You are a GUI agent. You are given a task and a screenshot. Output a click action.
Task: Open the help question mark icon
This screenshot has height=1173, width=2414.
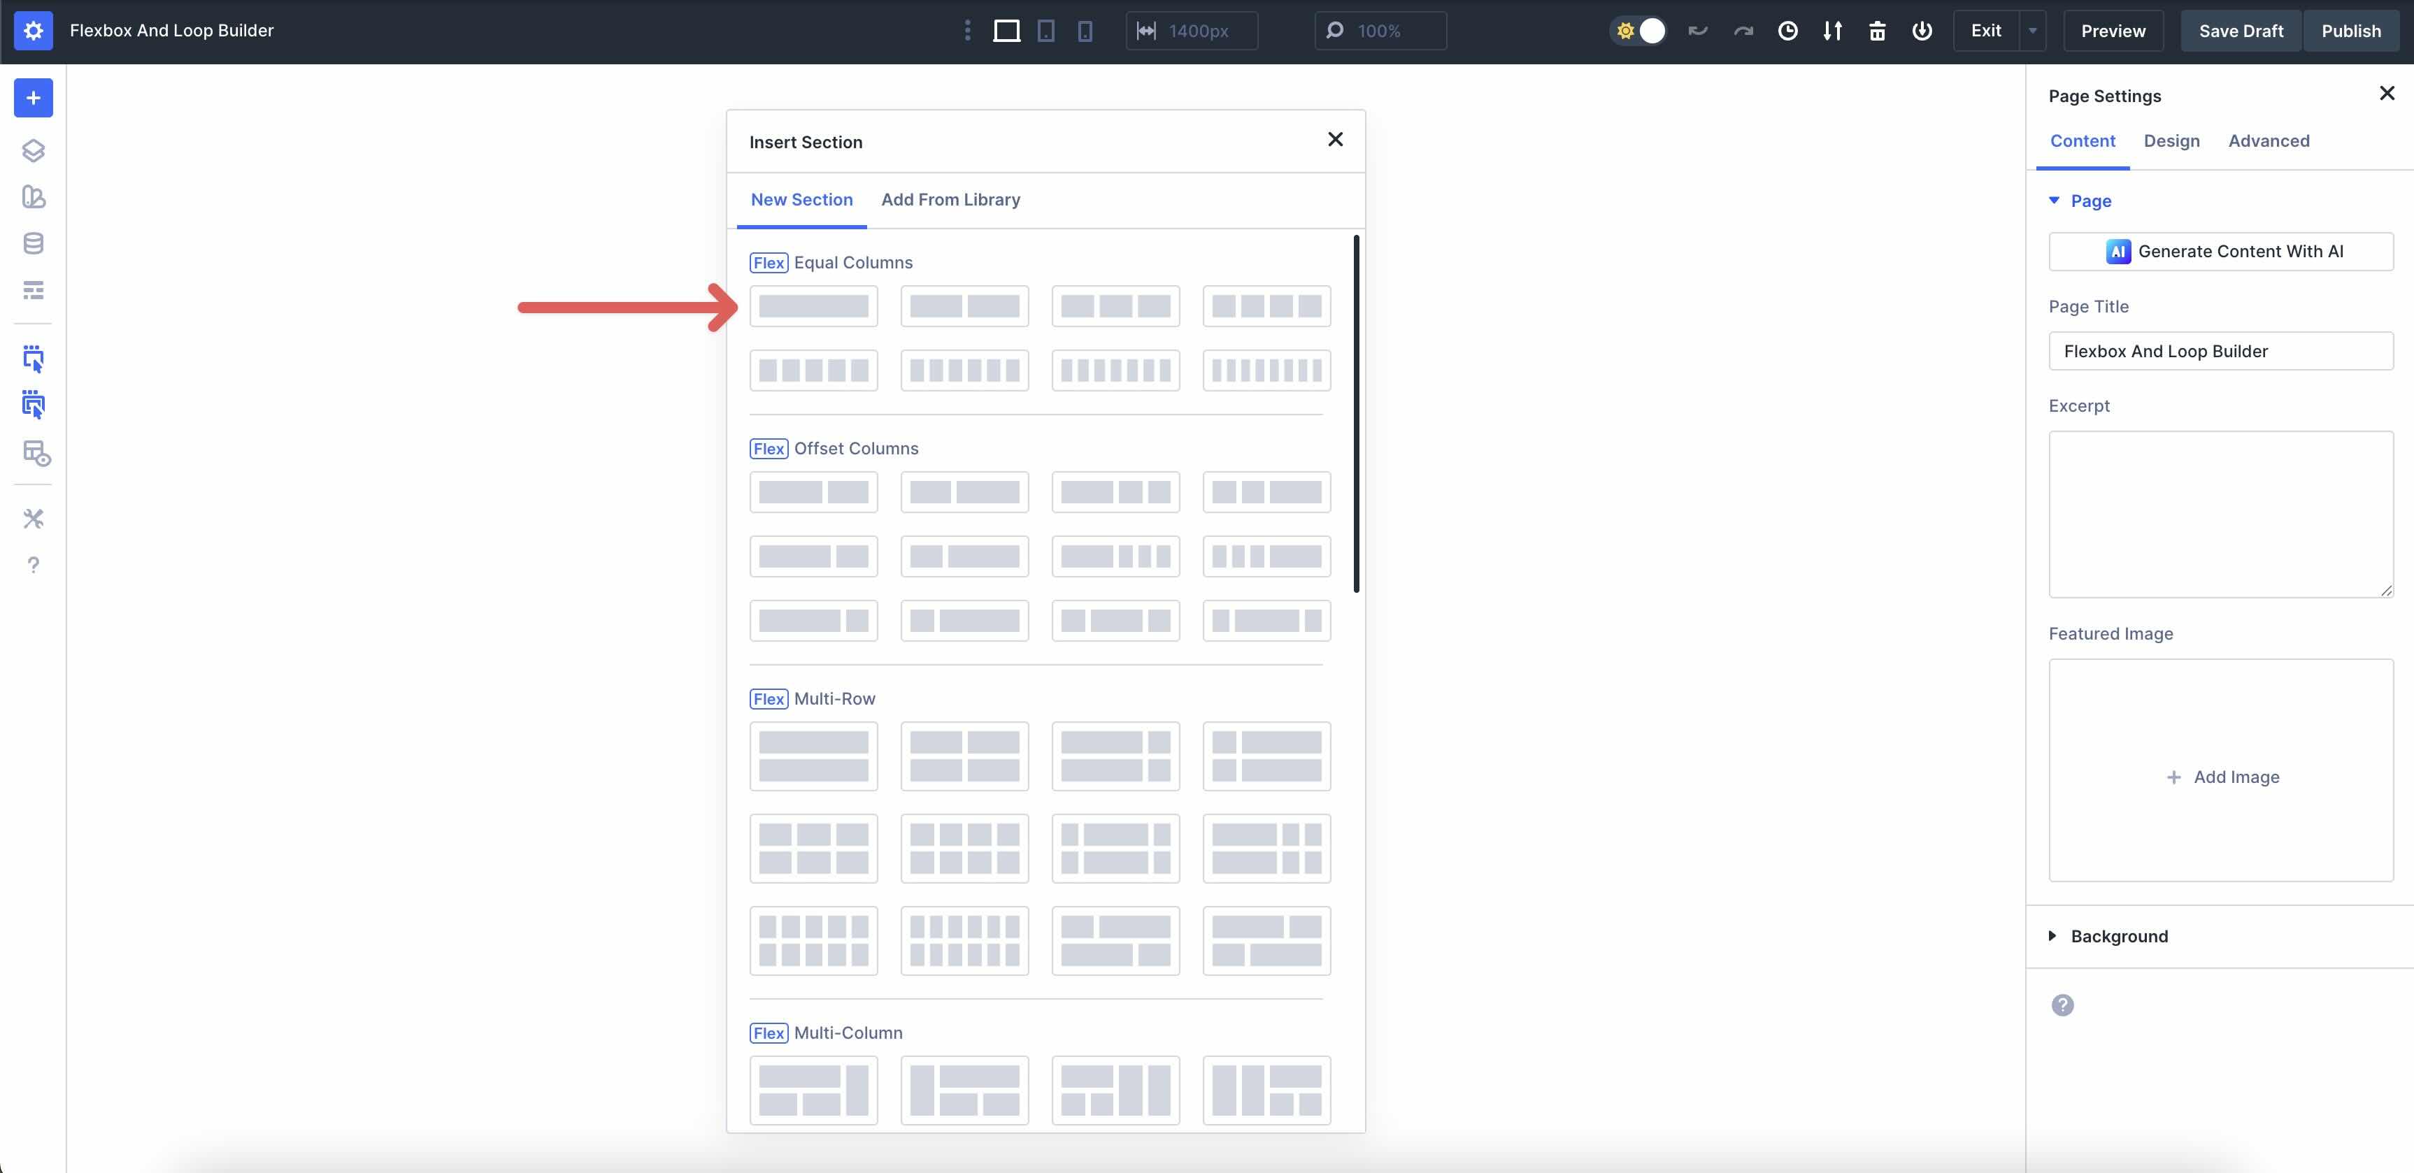34,565
